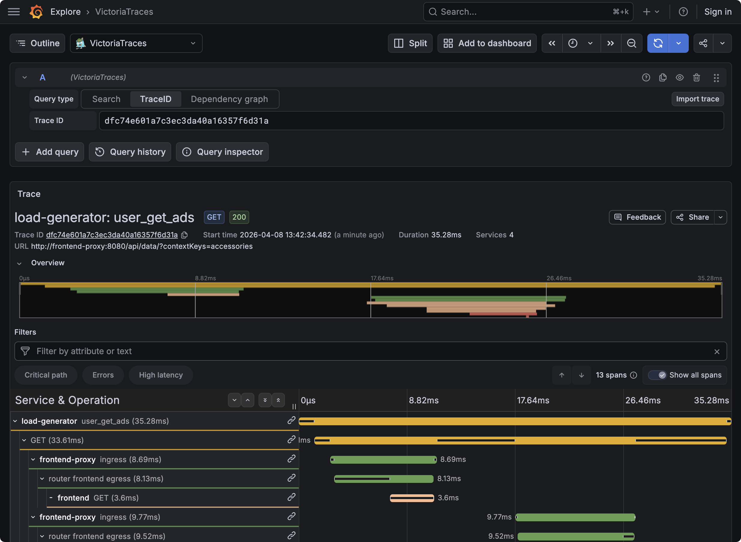Collapse the GET (33.61ms) span row
Viewport: 741px width, 542px height.
tap(24, 440)
